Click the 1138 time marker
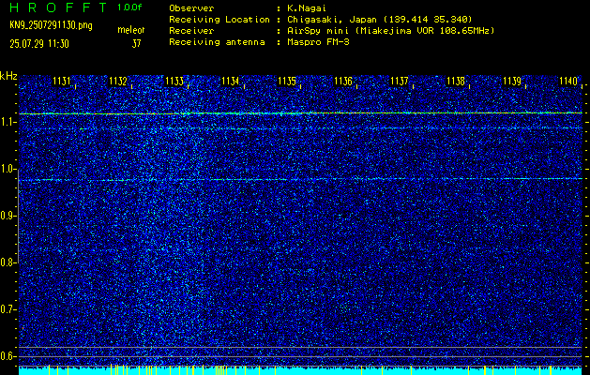Screen dimensions: 590x375 tap(456, 81)
